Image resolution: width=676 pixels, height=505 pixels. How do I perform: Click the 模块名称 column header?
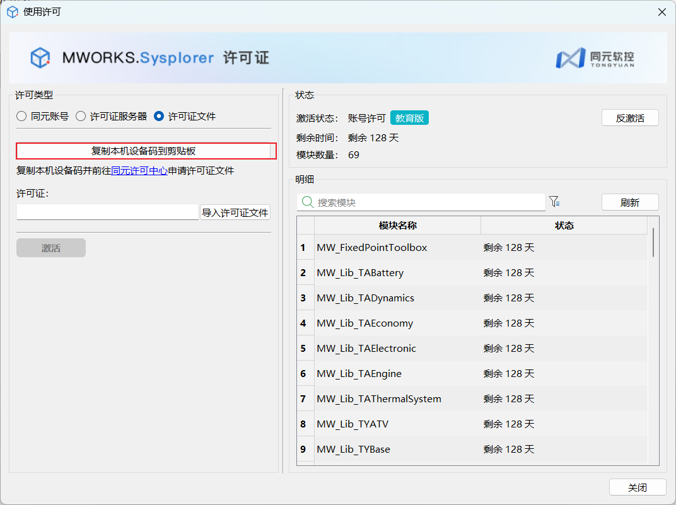click(397, 225)
